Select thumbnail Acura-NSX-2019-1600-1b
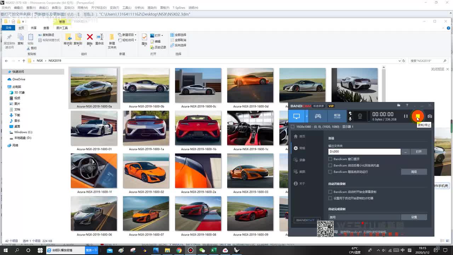The width and height of the screenshot is (453, 255). pos(198,131)
